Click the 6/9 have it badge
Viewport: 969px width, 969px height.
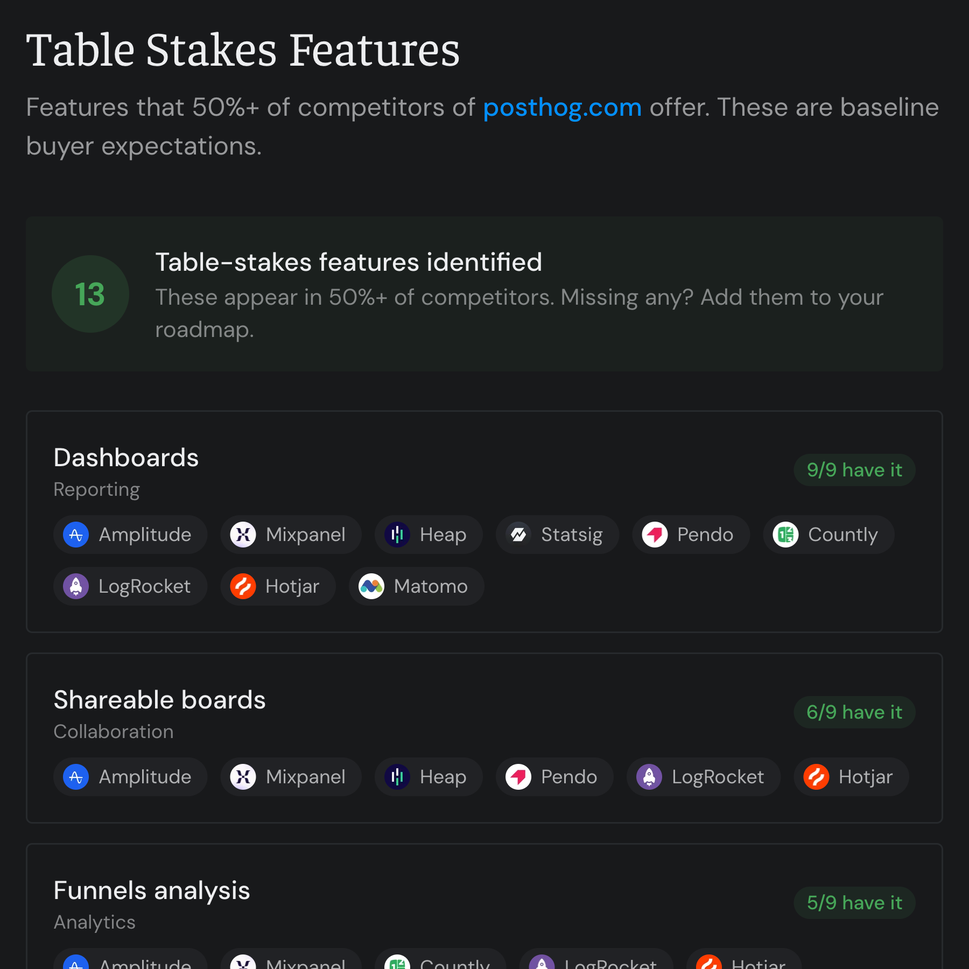coord(854,712)
